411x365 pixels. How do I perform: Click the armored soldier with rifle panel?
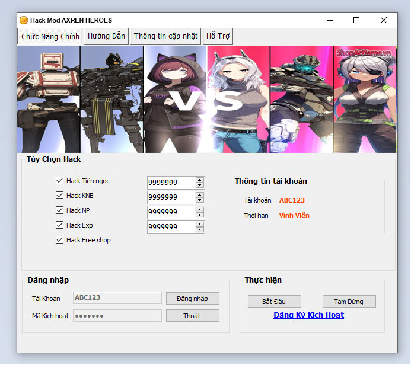coord(301,99)
